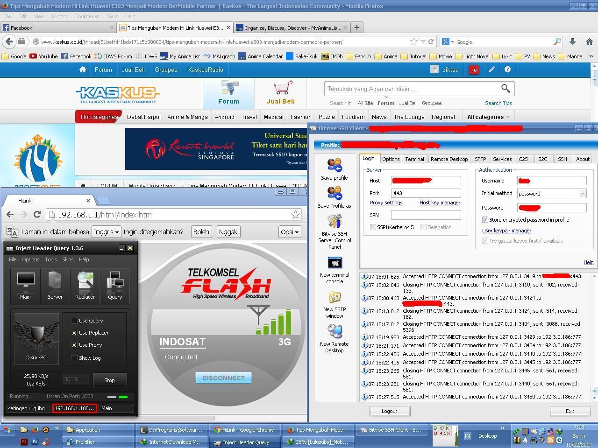
Task: Expand Initial method password dropdown
Action: tap(582, 193)
